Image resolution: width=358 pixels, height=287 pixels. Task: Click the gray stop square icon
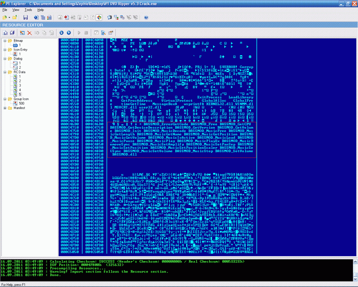pyautogui.click(x=86, y=33)
